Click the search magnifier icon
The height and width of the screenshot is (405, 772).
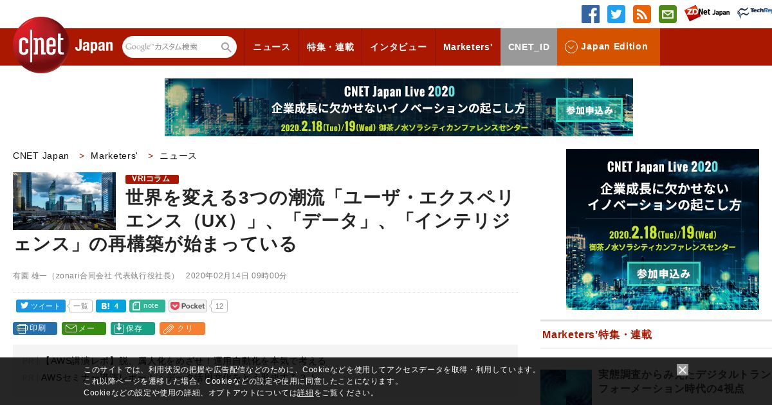(226, 47)
